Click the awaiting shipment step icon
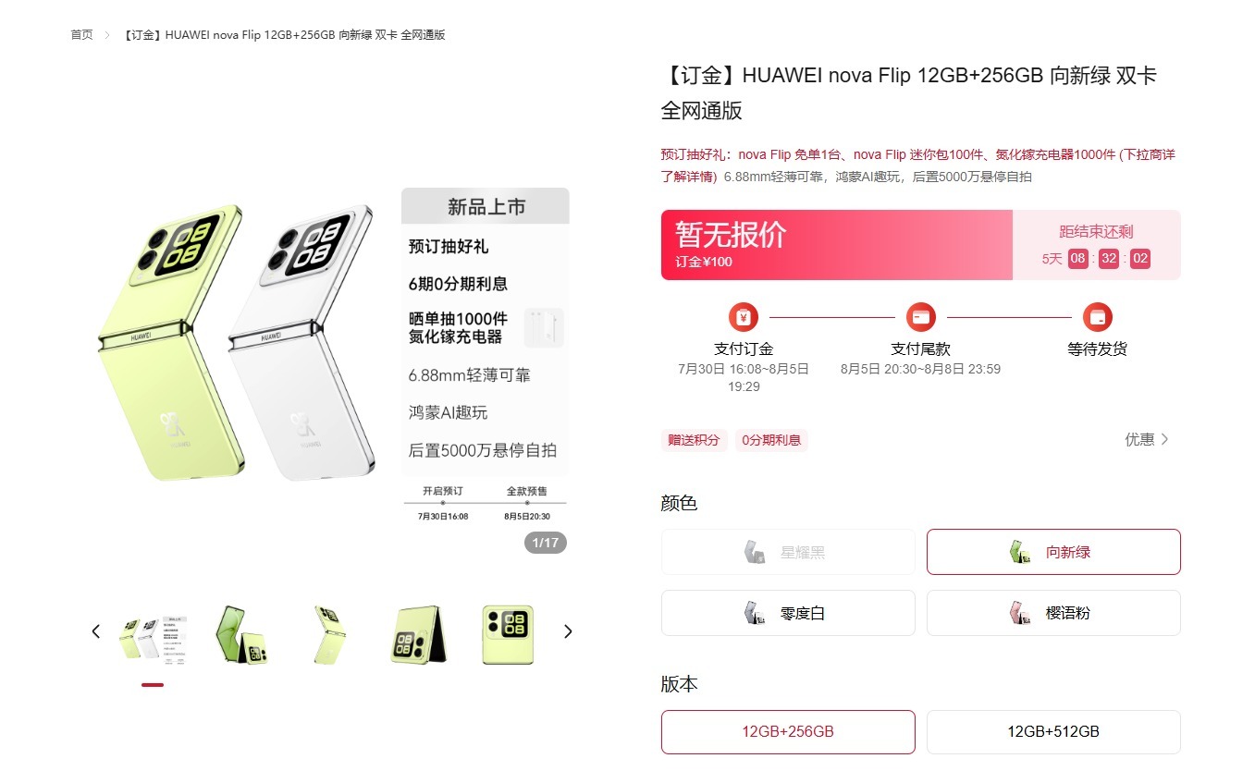This screenshot has height=783, width=1255. pos(1097,317)
